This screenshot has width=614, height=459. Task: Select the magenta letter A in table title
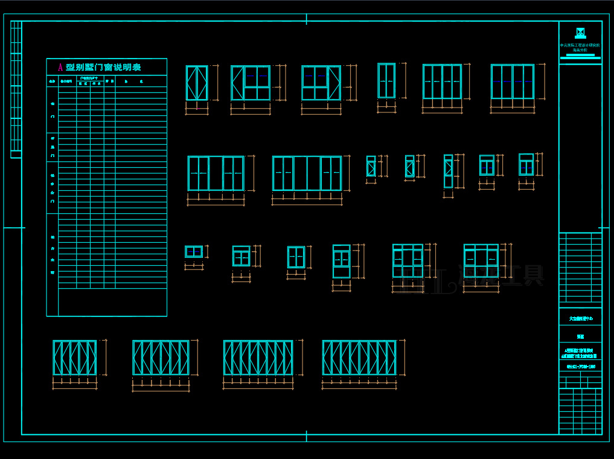(x=60, y=67)
